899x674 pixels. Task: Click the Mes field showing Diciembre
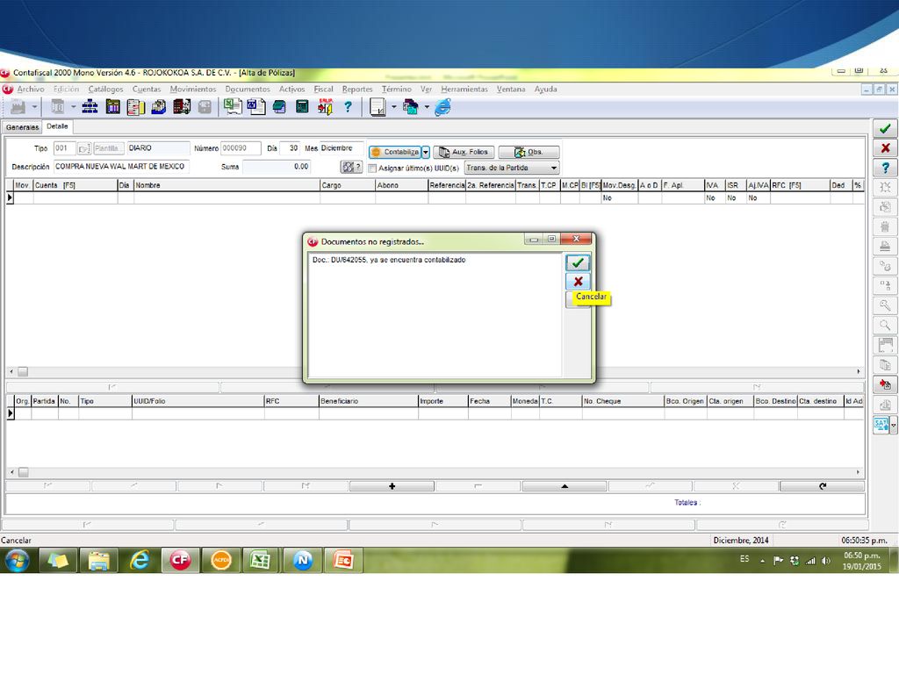[x=342, y=148]
